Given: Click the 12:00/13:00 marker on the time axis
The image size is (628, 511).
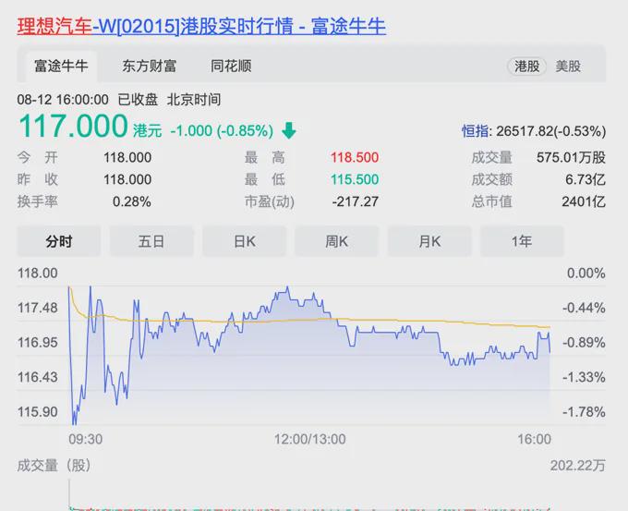Looking at the screenshot, I should tap(311, 439).
